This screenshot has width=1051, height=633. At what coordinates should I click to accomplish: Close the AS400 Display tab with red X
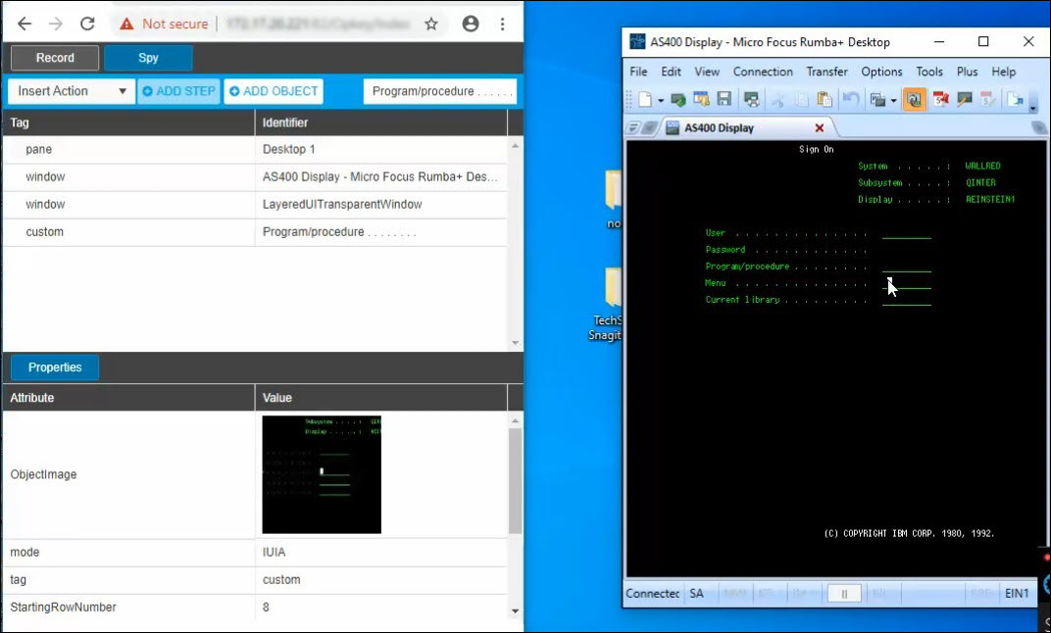pos(819,128)
